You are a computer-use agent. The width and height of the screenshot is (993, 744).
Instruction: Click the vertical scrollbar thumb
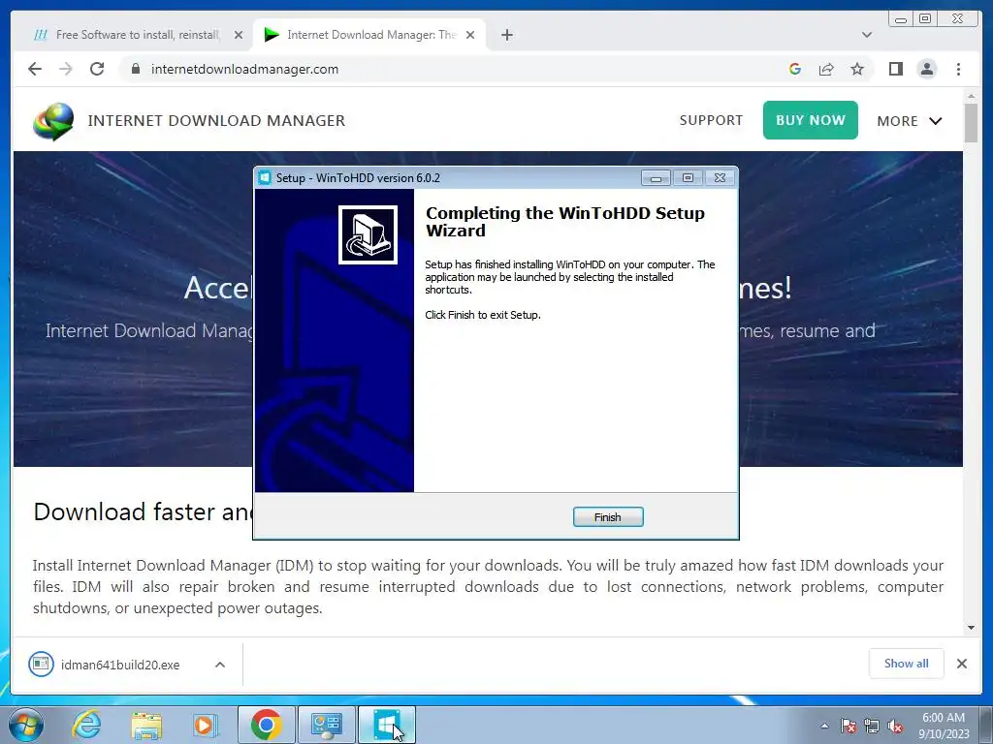[x=971, y=123]
